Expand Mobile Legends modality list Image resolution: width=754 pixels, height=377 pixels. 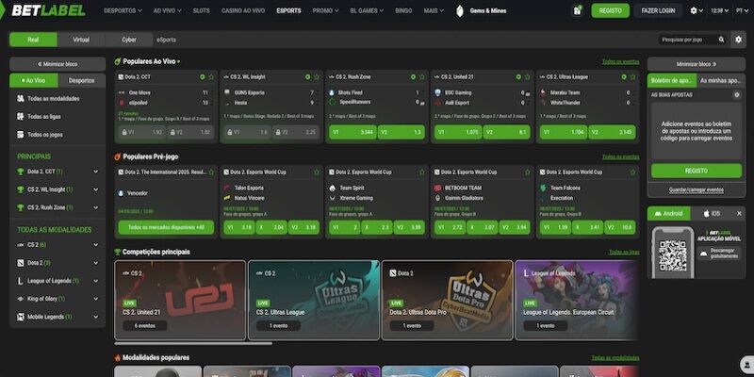[x=96, y=317]
